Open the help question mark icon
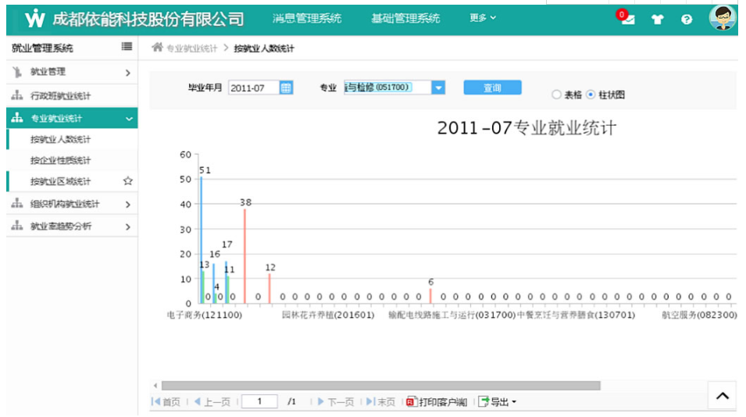The height and width of the screenshot is (417, 746). 686,19
